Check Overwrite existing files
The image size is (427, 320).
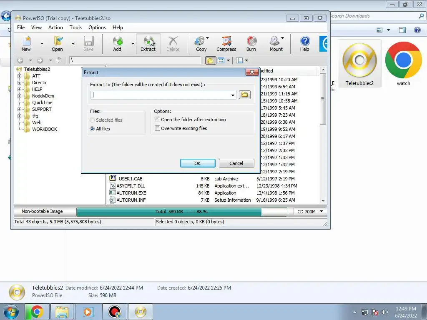tap(157, 128)
